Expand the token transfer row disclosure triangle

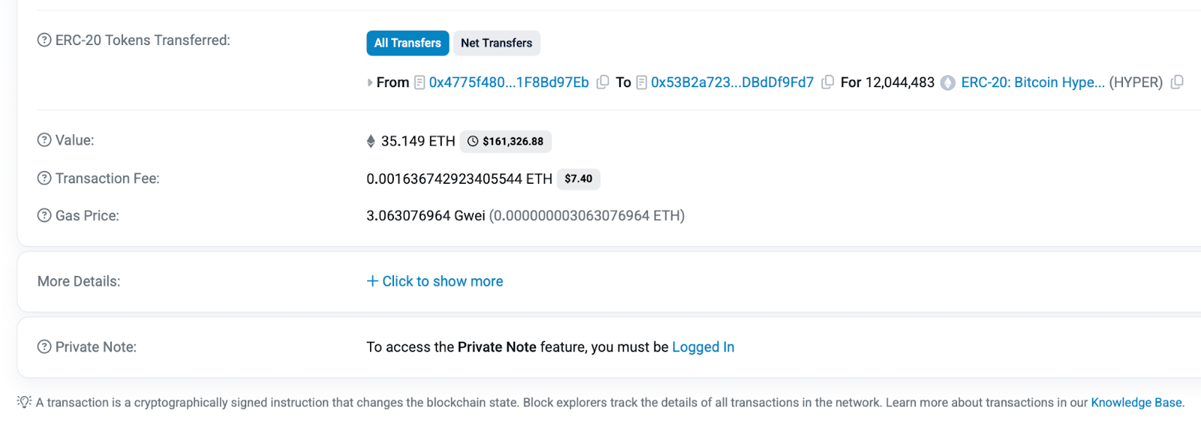[x=369, y=82]
